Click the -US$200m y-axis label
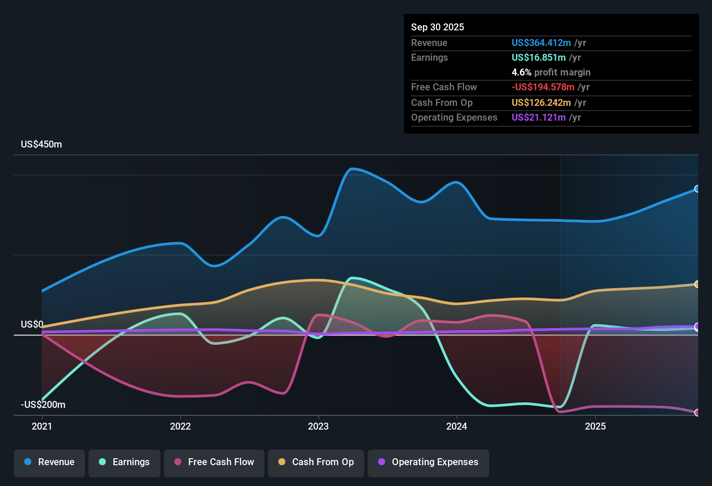The height and width of the screenshot is (486, 712). click(43, 405)
